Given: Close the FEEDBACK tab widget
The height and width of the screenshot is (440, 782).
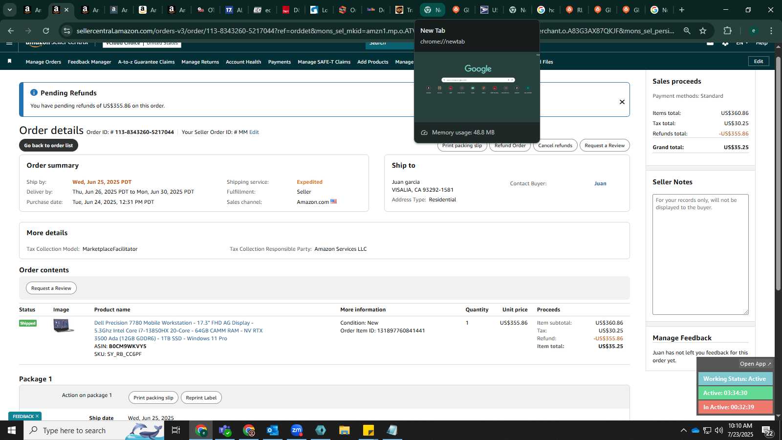Looking at the screenshot, I should (37, 417).
